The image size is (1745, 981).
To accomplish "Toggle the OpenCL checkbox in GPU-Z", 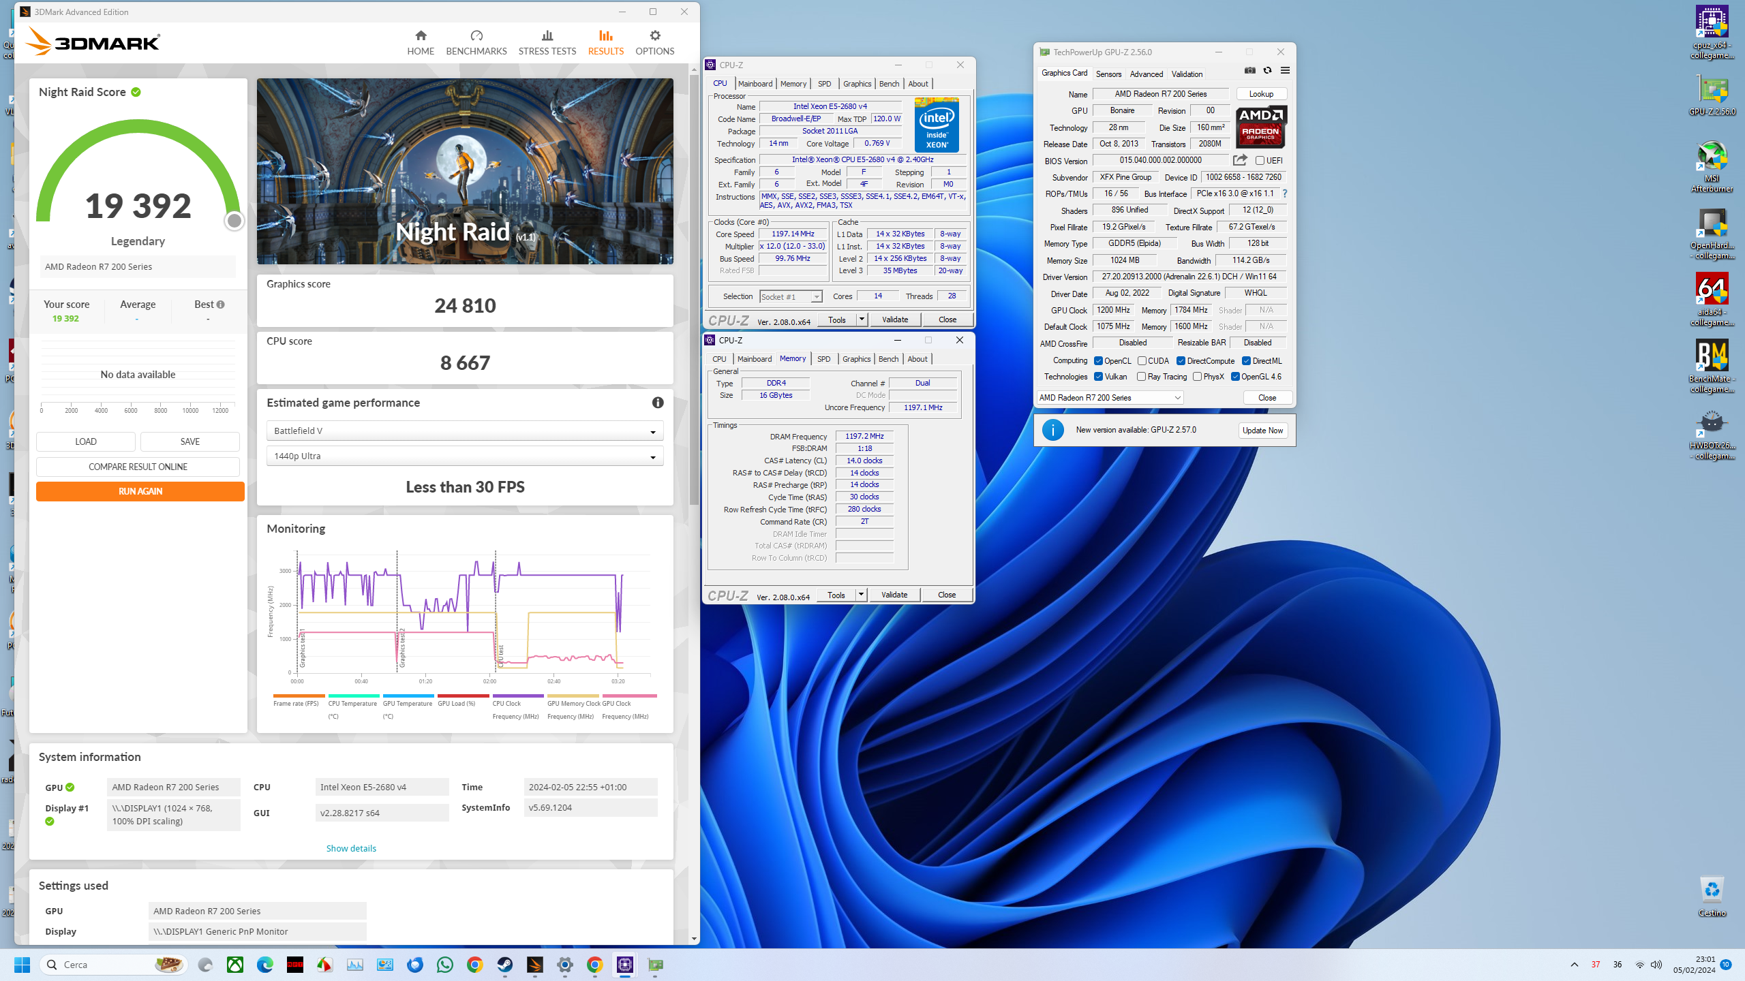I will [x=1098, y=361].
